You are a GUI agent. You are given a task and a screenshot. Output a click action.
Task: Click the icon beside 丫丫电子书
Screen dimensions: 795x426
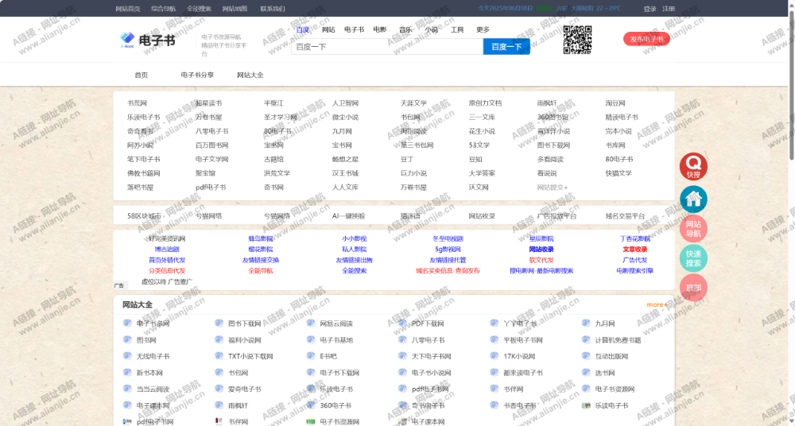click(x=494, y=323)
